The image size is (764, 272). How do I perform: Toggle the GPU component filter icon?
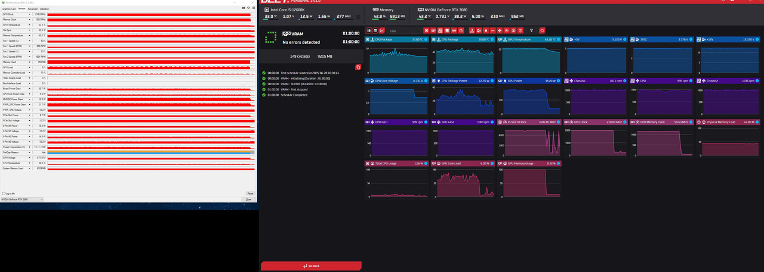click(433, 30)
